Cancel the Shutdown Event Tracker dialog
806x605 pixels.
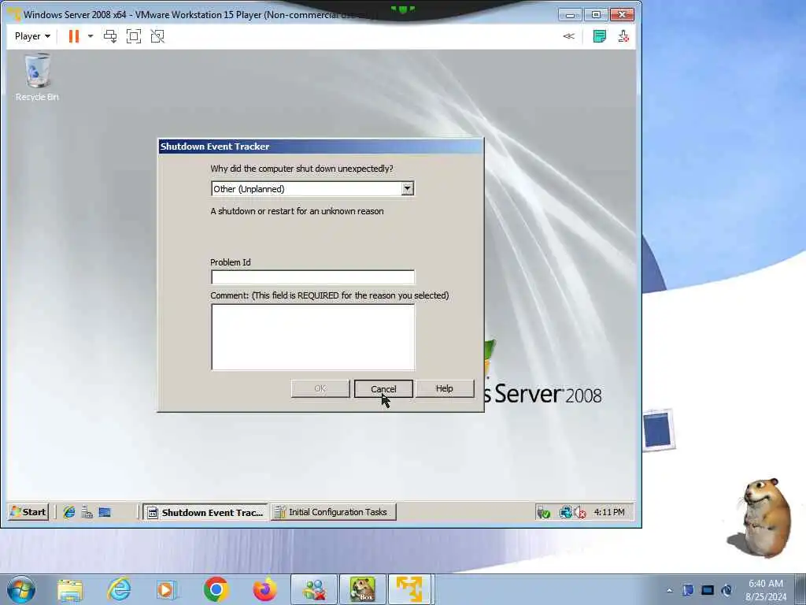coord(383,388)
